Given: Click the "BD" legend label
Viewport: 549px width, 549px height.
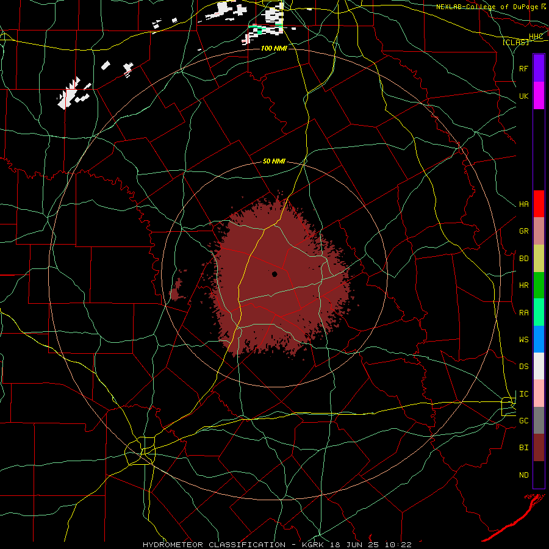Looking at the screenshot, I should [524, 259].
